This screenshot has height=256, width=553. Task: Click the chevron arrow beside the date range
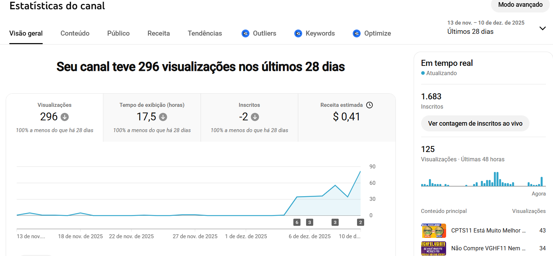point(542,28)
